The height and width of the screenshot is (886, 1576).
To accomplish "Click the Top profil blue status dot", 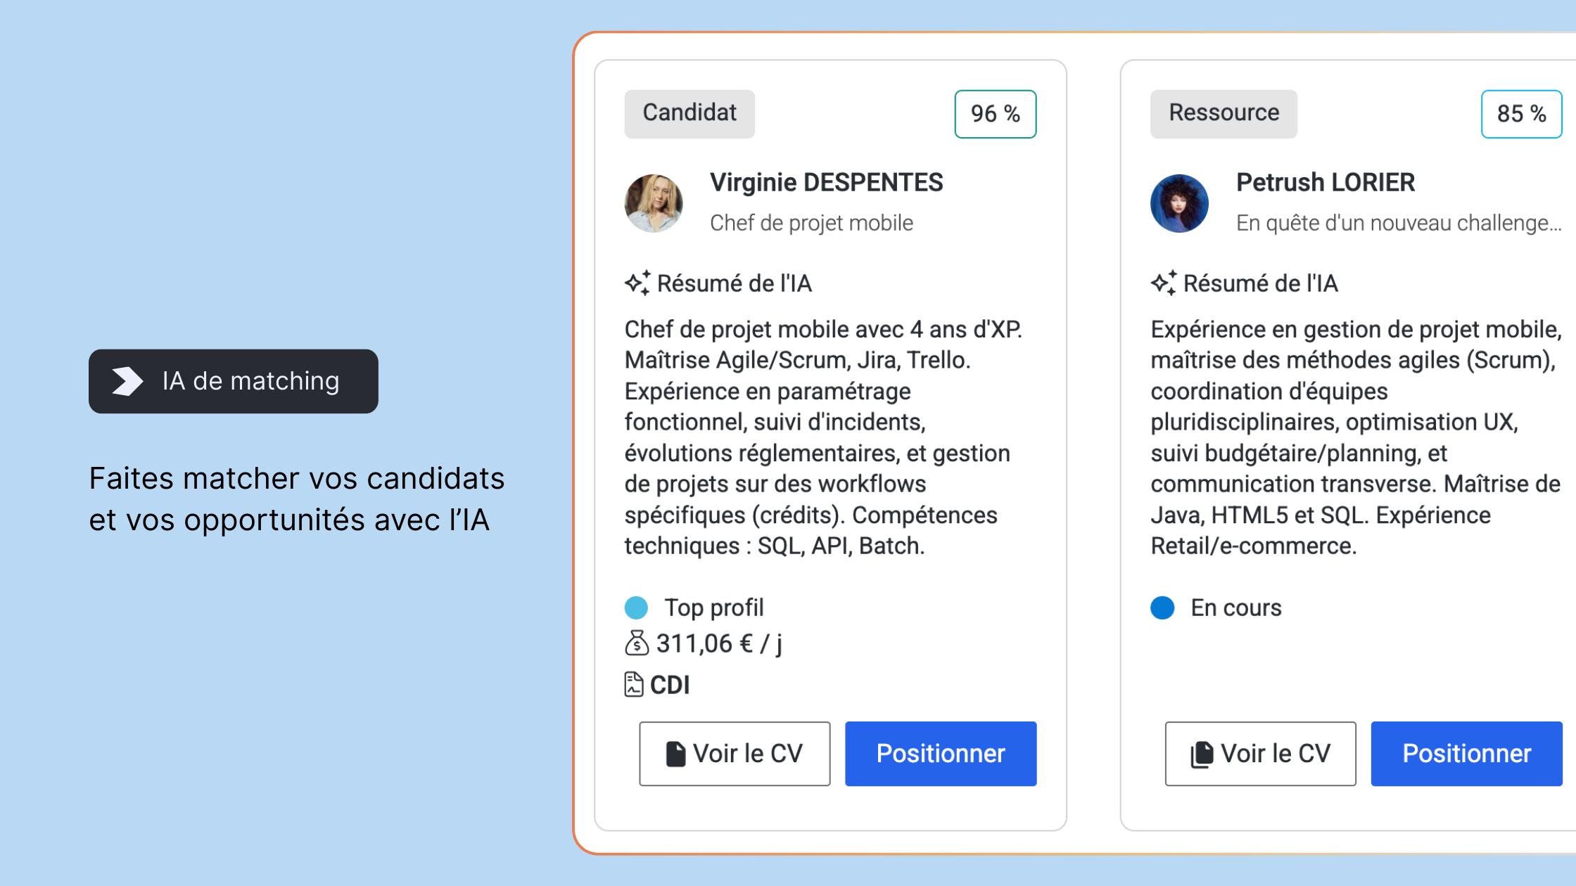I will [x=637, y=608].
